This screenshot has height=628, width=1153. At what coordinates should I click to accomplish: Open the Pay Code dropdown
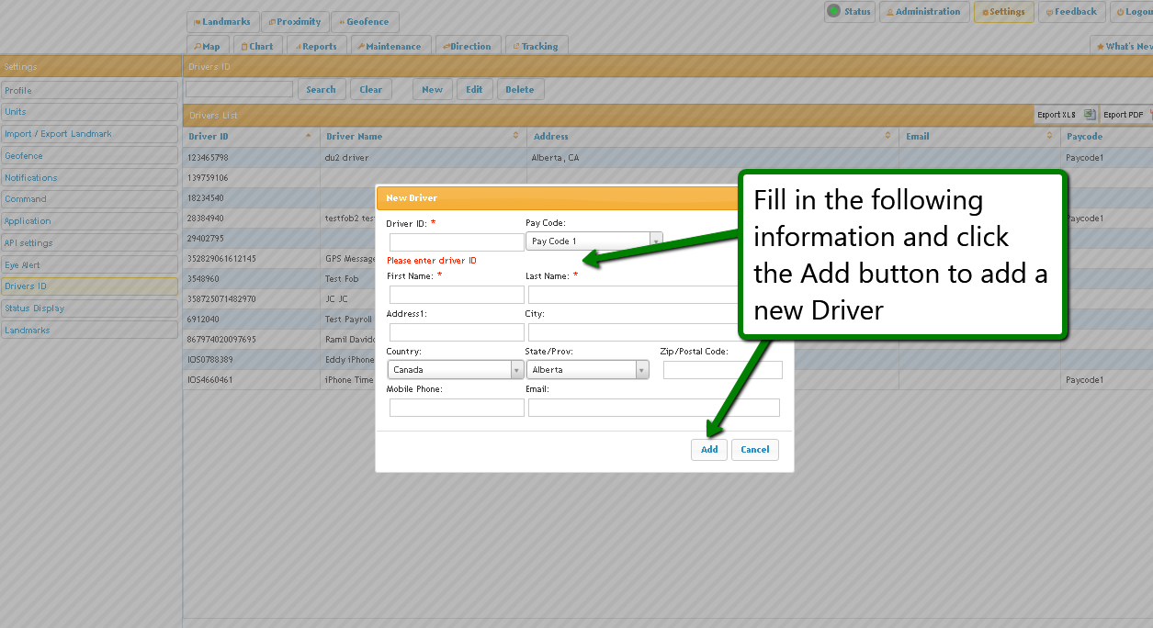656,241
